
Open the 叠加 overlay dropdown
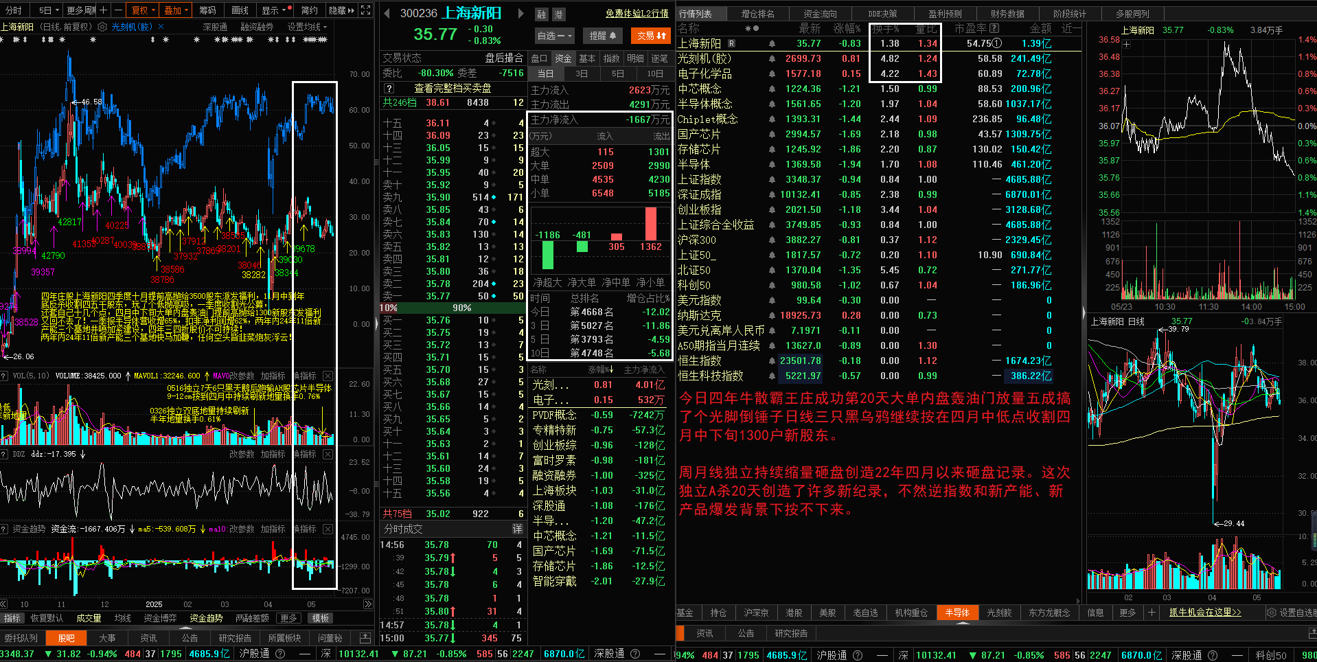tap(176, 10)
